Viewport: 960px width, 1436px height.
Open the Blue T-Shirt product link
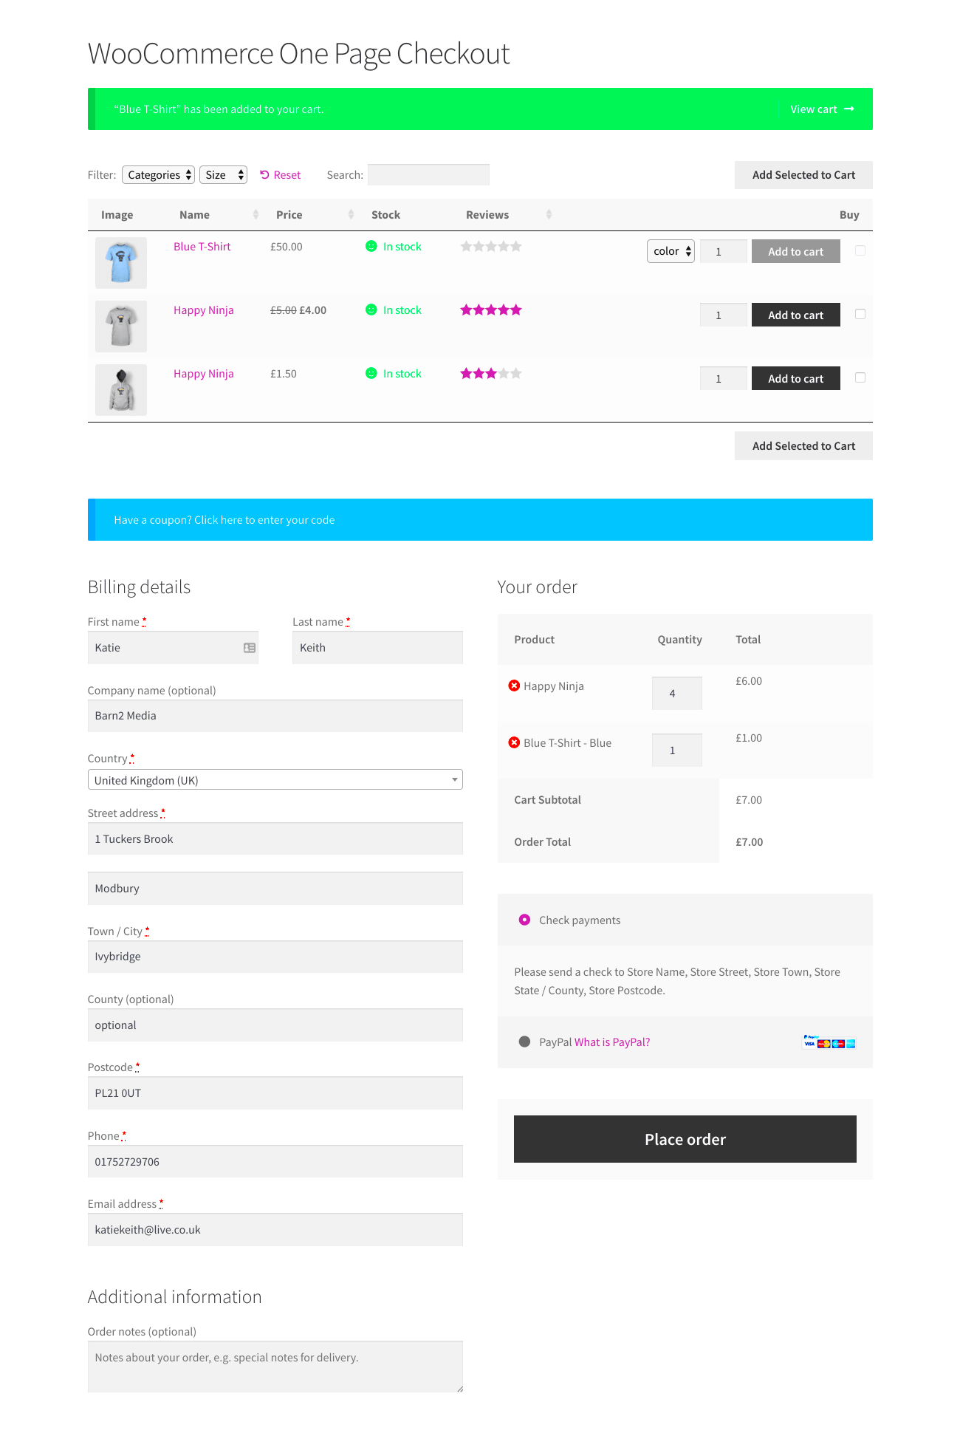(202, 247)
